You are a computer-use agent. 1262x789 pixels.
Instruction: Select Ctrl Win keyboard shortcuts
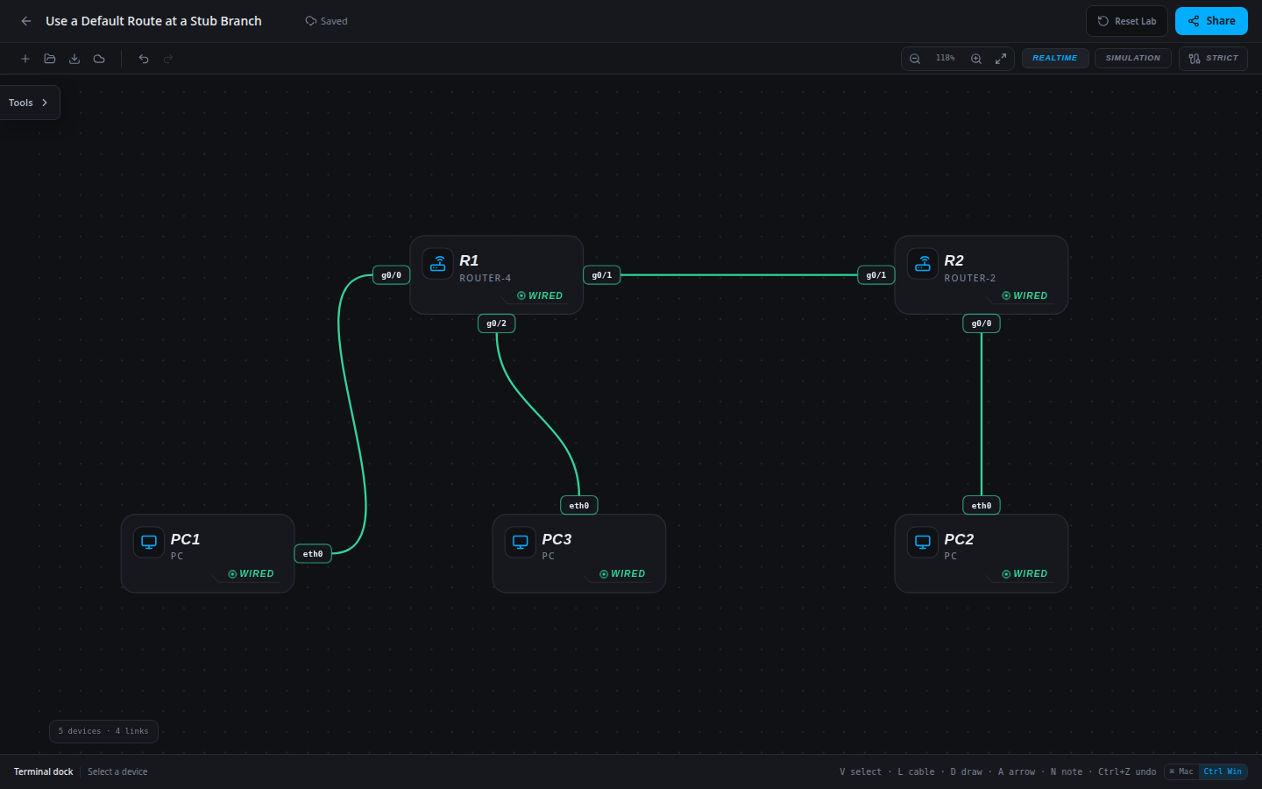pyautogui.click(x=1223, y=771)
